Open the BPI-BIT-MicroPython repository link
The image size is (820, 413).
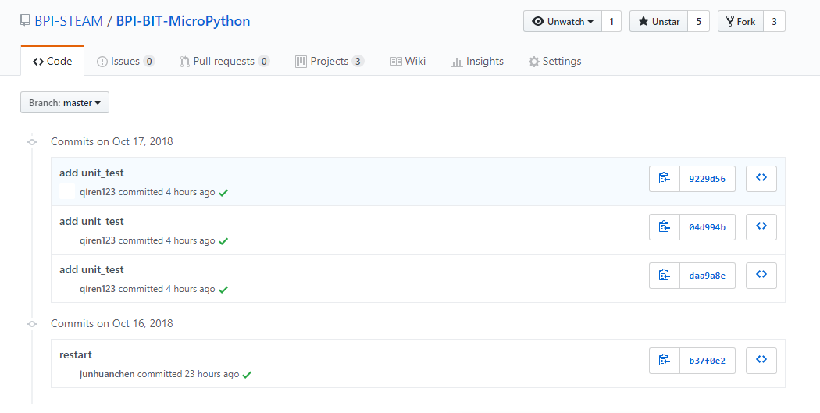183,21
